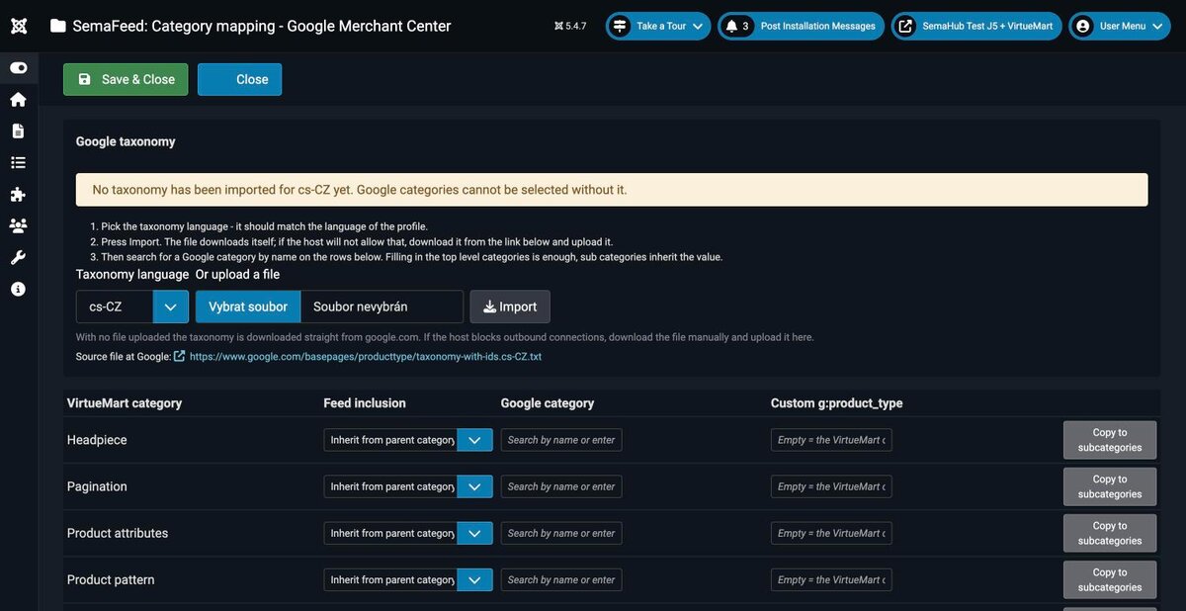Click Google category search for Product attributes

561,533
